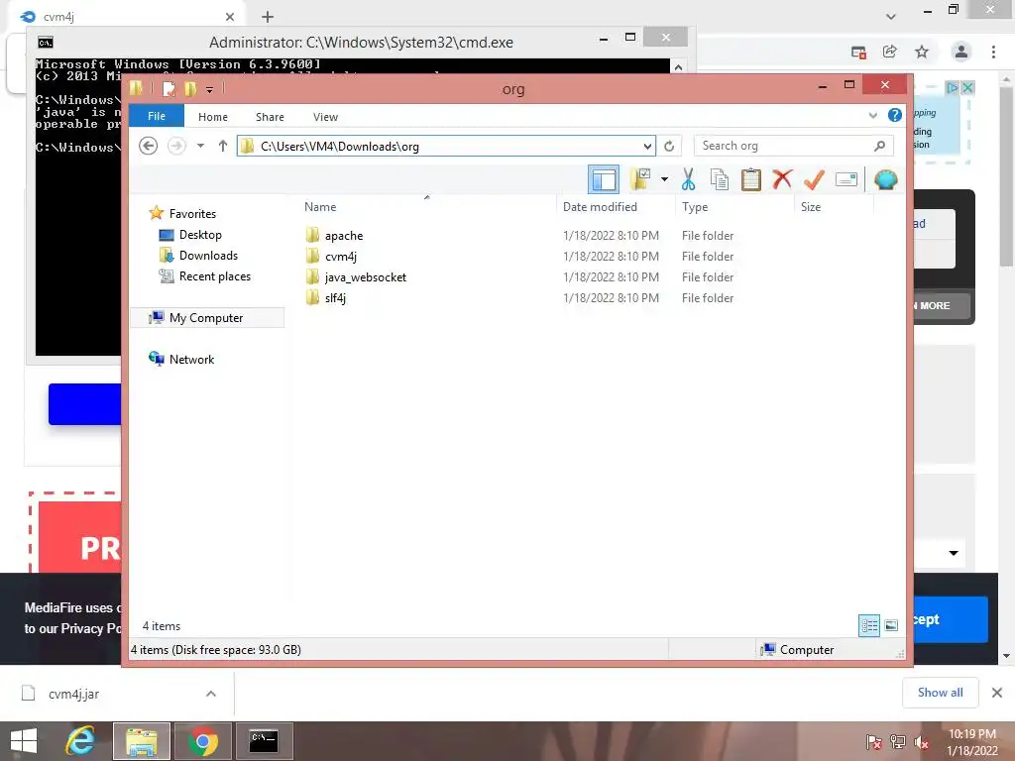This screenshot has width=1015, height=761.
Task: Click the Paste clipboard icon
Action: point(751,179)
